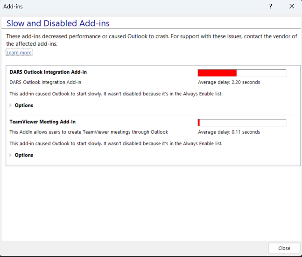Expand Options under TeamViewer Meeting Add-In

pyautogui.click(x=21, y=155)
